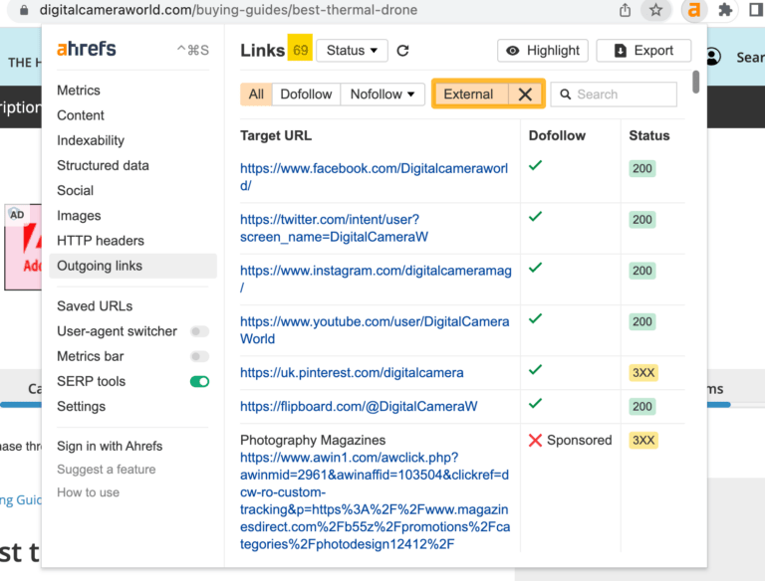The width and height of the screenshot is (765, 581).
Task: Open the Settings item in sidebar
Action: [81, 407]
